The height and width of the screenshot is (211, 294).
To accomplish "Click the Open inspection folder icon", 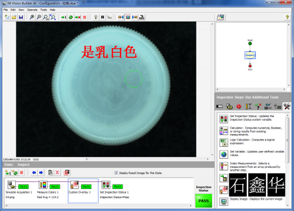I will tap(14, 17).
